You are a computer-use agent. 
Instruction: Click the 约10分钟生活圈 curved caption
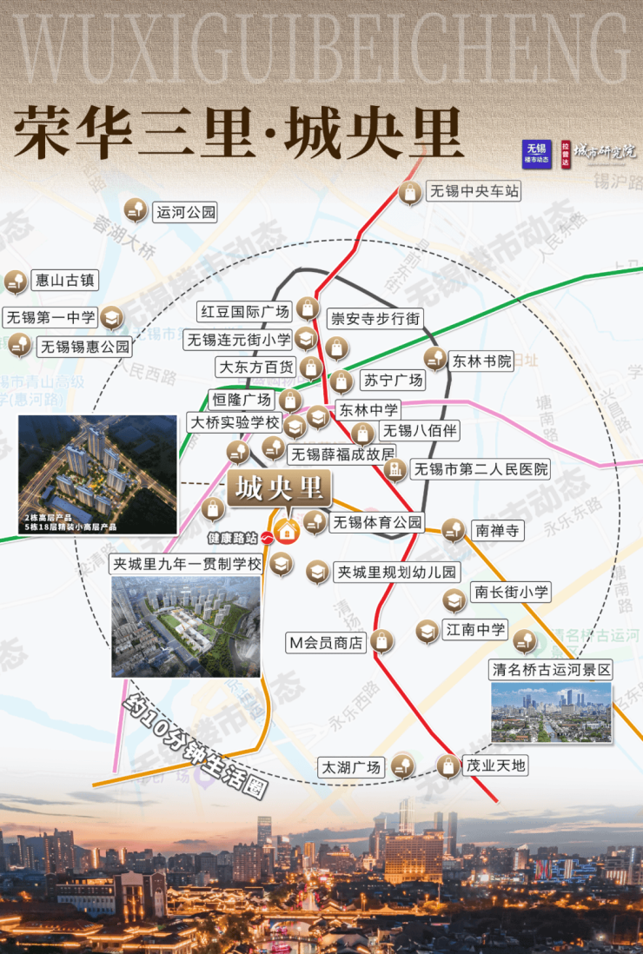click(x=195, y=746)
